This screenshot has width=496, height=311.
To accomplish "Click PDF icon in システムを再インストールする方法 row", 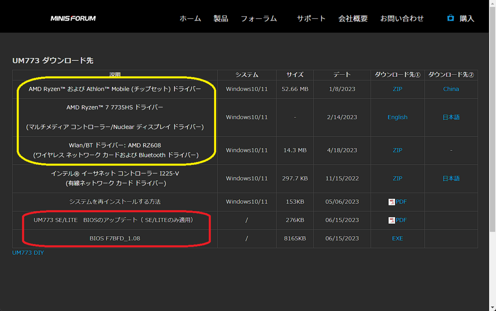I will (x=392, y=202).
